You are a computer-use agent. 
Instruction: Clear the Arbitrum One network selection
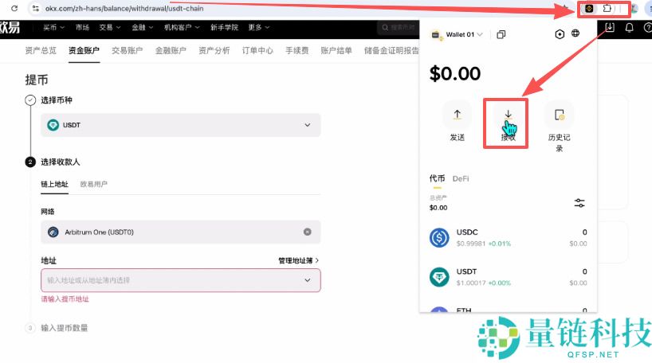click(x=308, y=232)
